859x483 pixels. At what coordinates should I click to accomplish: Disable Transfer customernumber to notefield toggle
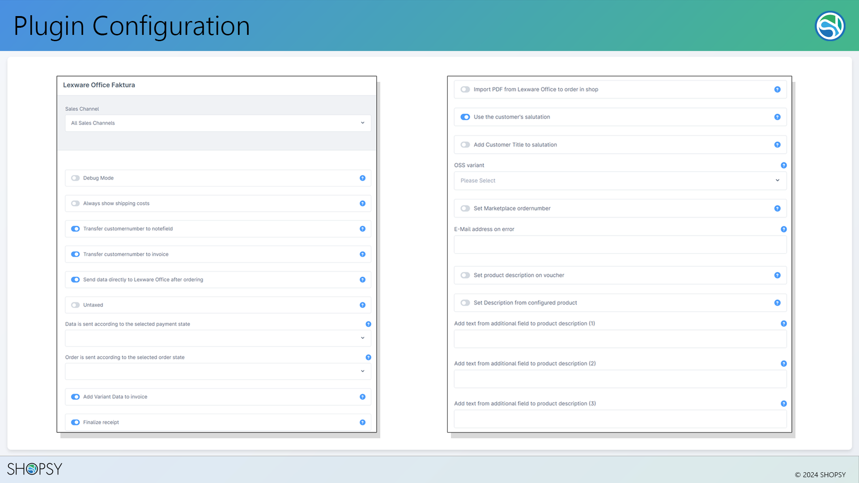tap(75, 228)
